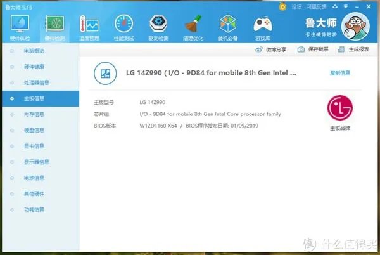Click the 微博分享 share label
This screenshot has height=255, width=380.
(276, 49)
